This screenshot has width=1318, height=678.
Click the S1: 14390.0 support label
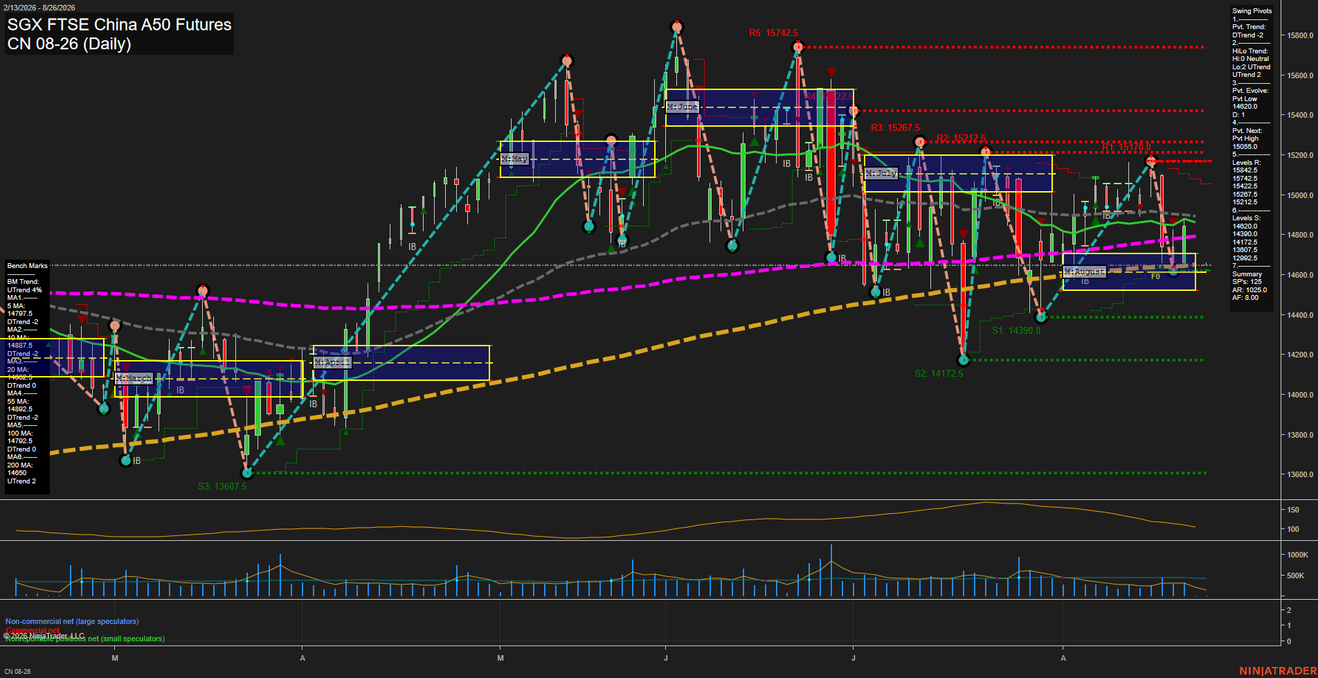click(1016, 330)
